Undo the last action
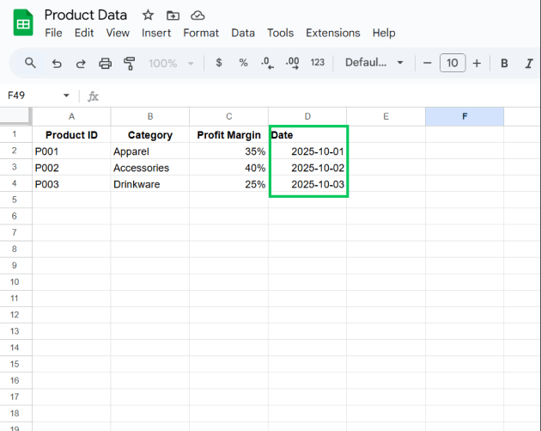Image resolution: width=541 pixels, height=431 pixels. point(57,63)
